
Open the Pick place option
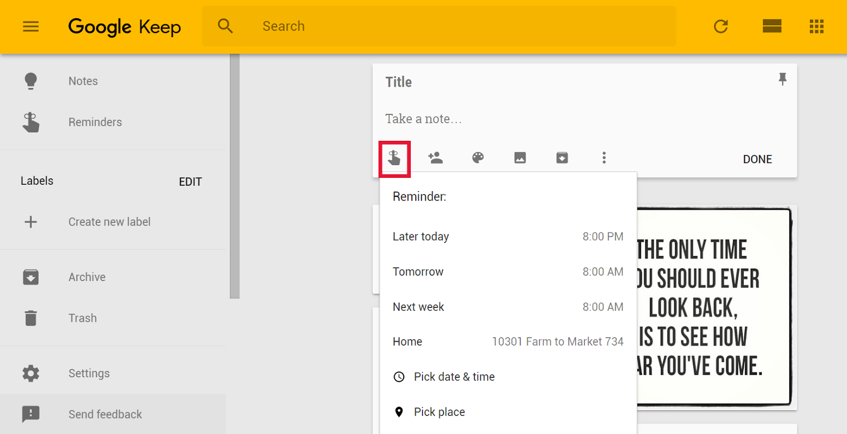(x=439, y=412)
